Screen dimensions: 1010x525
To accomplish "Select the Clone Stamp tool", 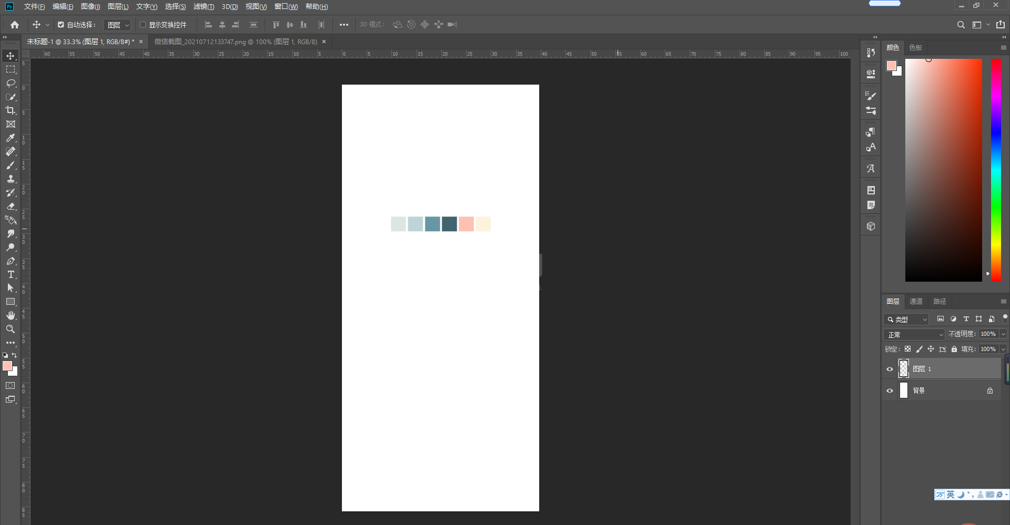I will (x=11, y=179).
